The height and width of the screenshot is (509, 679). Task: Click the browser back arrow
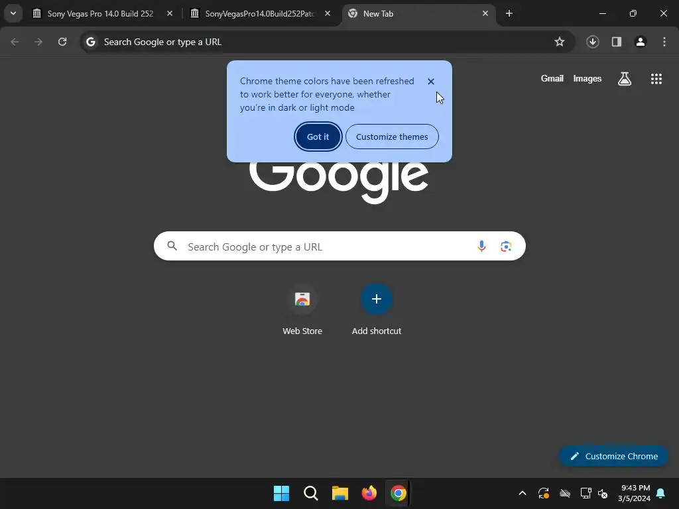(x=15, y=42)
